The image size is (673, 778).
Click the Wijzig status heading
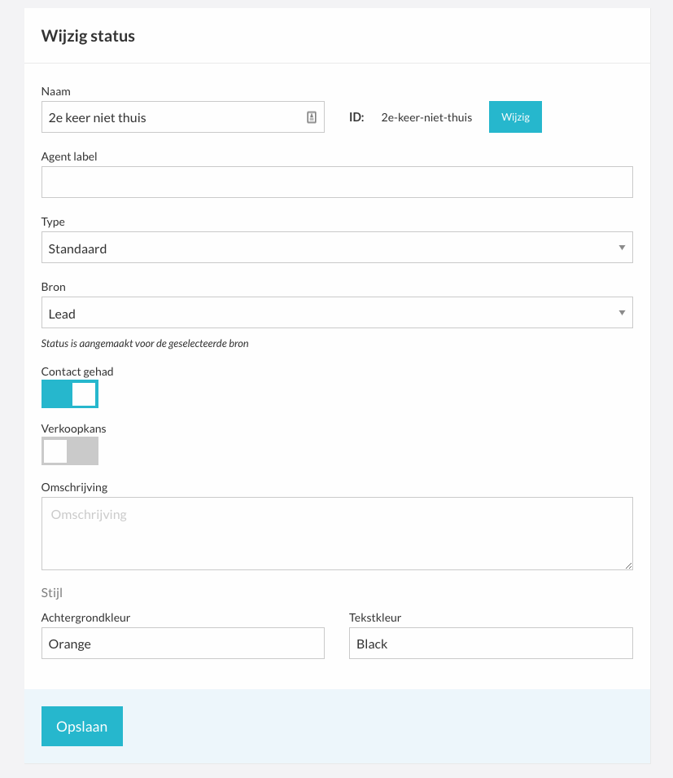(x=88, y=36)
